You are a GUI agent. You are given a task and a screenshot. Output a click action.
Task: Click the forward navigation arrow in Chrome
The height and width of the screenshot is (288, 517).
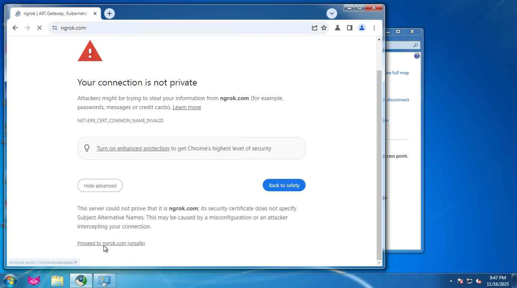tap(27, 28)
